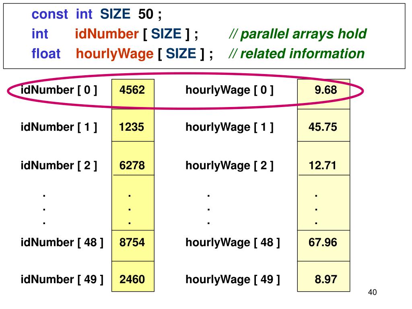This screenshot has width=412, height=309.
Task: Select the label 'idNumber [ 49 ]'
Action: pyautogui.click(x=62, y=279)
